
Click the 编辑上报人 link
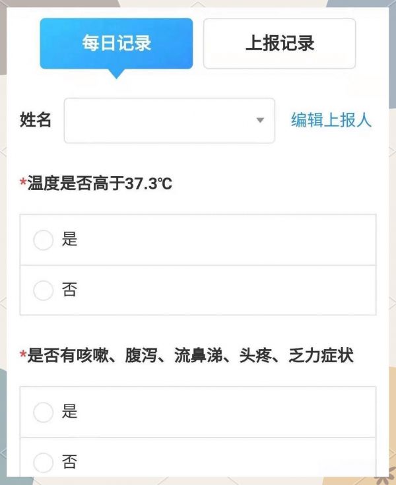coord(331,119)
